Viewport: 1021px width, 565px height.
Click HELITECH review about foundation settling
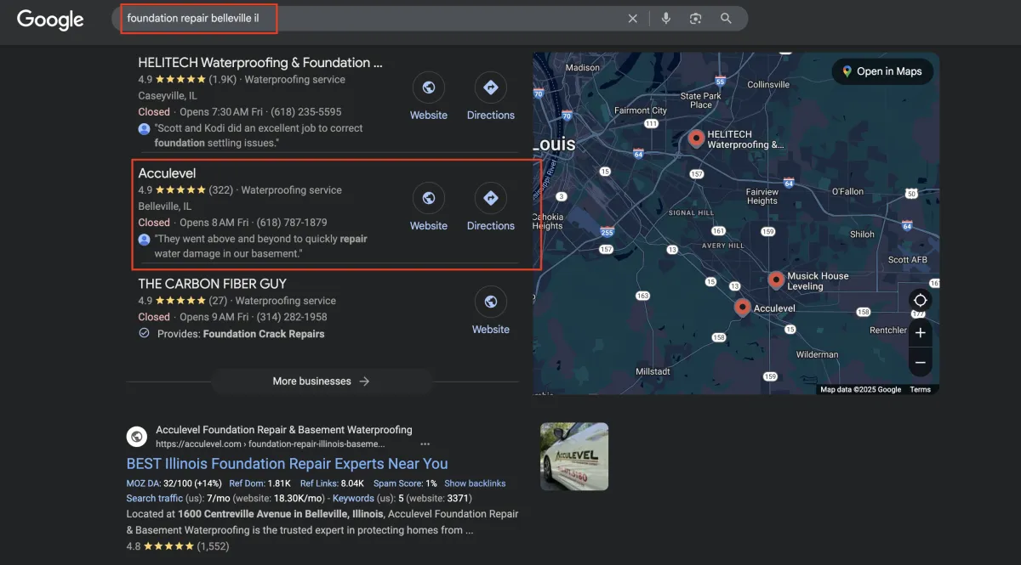click(x=258, y=136)
